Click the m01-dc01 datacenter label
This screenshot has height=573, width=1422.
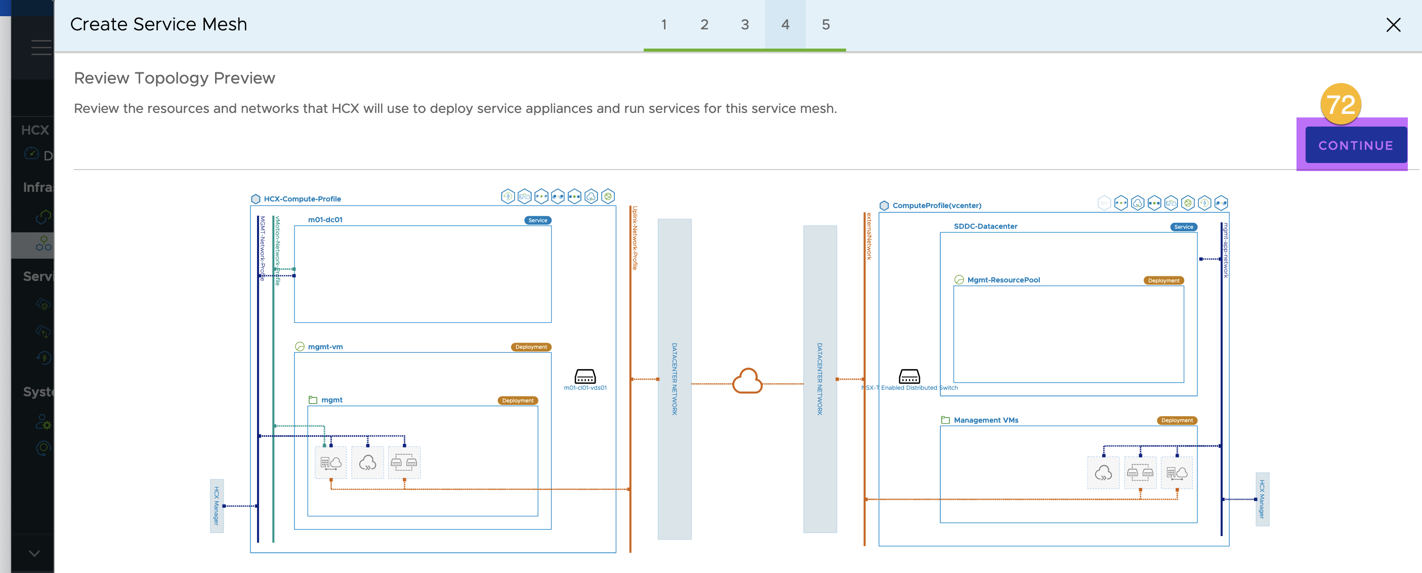pos(325,220)
